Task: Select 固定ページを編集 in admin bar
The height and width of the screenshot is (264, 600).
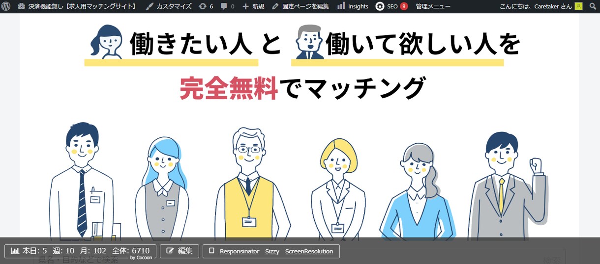Action: tap(300, 6)
